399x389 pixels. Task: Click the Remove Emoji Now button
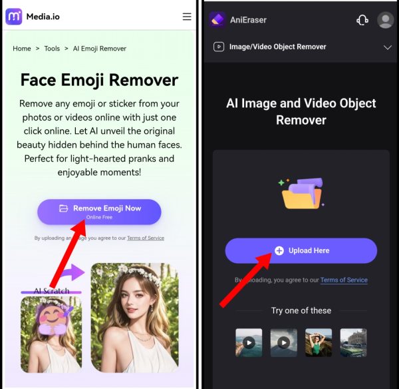[x=99, y=212]
